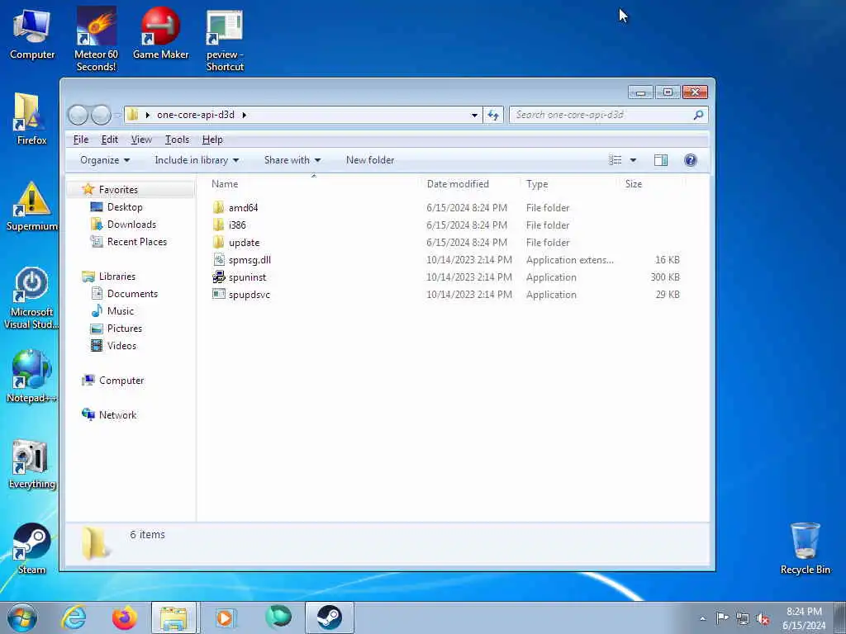Sort by the Name column header
Image resolution: width=846 pixels, height=634 pixels.
(313, 184)
